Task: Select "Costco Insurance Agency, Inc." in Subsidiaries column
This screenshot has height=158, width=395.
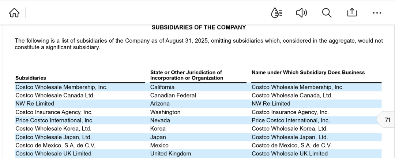Action: [x=54, y=112]
